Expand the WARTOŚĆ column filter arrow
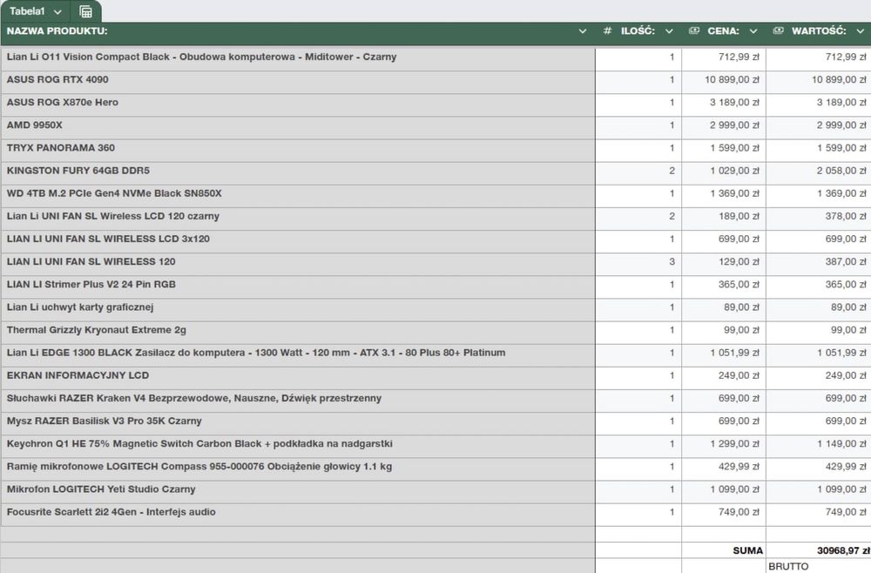Screen dimensions: 871x573 tap(861, 31)
